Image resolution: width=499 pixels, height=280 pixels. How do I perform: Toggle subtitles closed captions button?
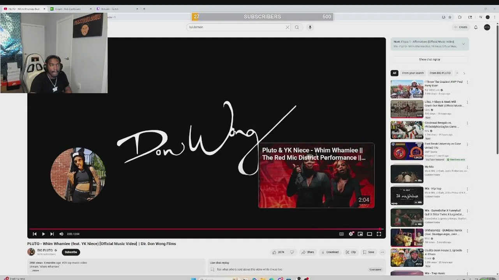pyautogui.click(x=342, y=234)
